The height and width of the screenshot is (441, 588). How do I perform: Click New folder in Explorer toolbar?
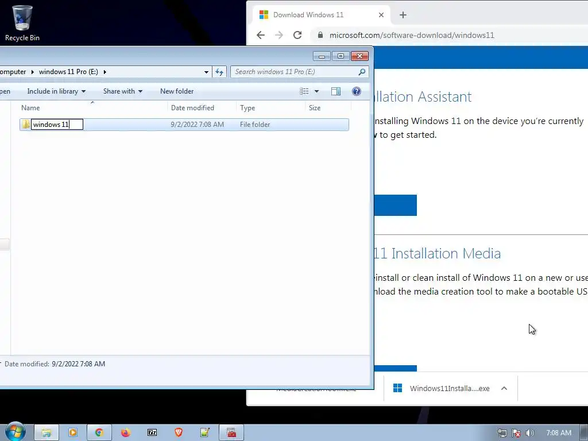(177, 91)
